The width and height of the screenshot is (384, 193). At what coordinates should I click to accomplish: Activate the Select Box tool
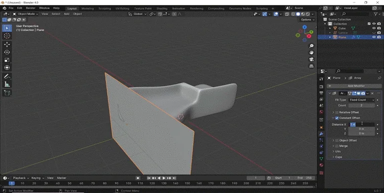point(7,28)
